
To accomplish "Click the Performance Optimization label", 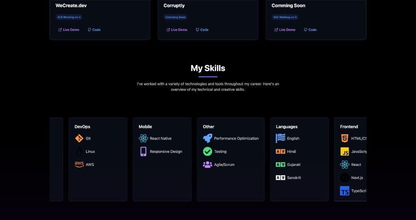I will coord(236,138).
